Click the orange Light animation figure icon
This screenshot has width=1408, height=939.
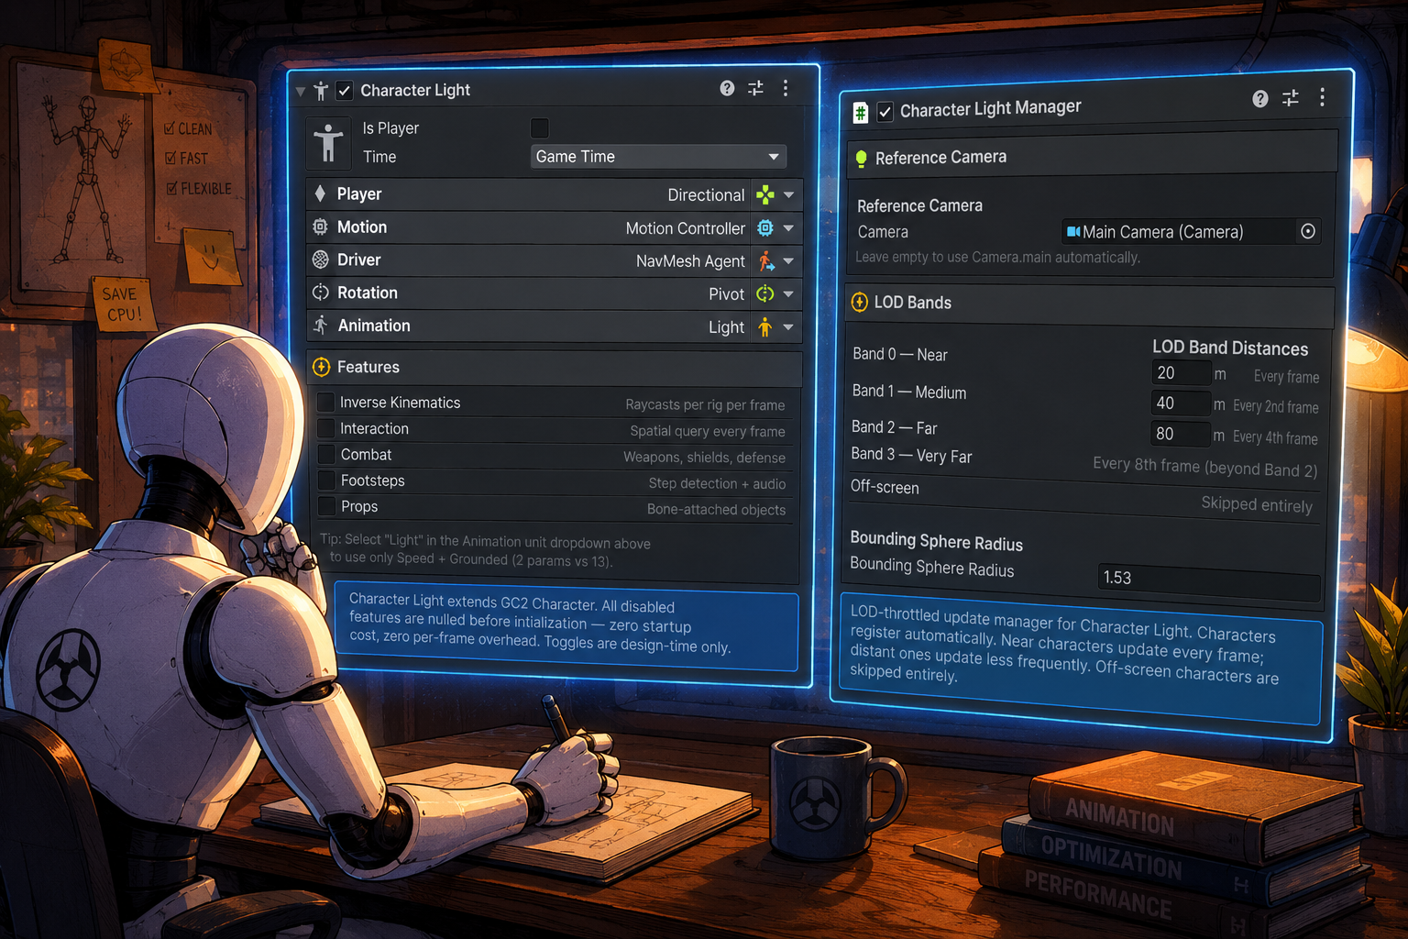pos(764,327)
